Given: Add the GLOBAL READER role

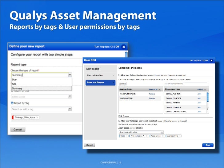Looking at the screenshot, I should pos(199,103).
